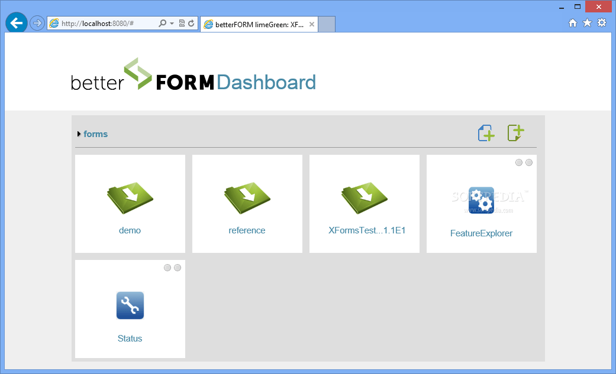616x374 pixels.
Task: Open the Status wrench icon
Action: pos(130,305)
